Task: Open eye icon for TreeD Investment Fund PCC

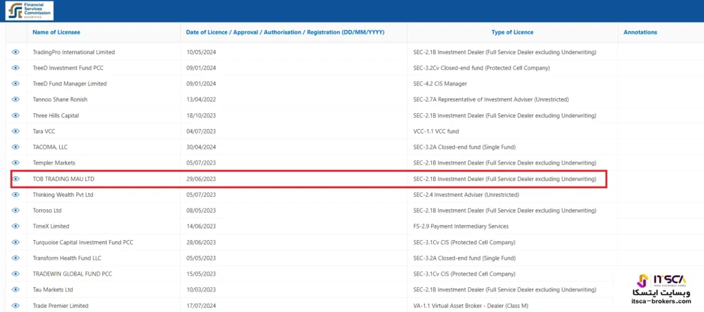Action: (x=16, y=68)
